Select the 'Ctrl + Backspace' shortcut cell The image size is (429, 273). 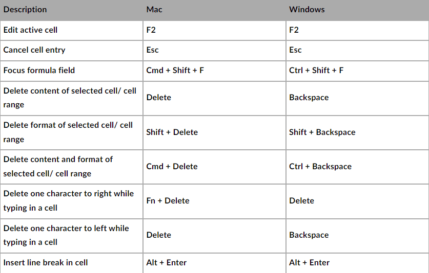[320, 166]
